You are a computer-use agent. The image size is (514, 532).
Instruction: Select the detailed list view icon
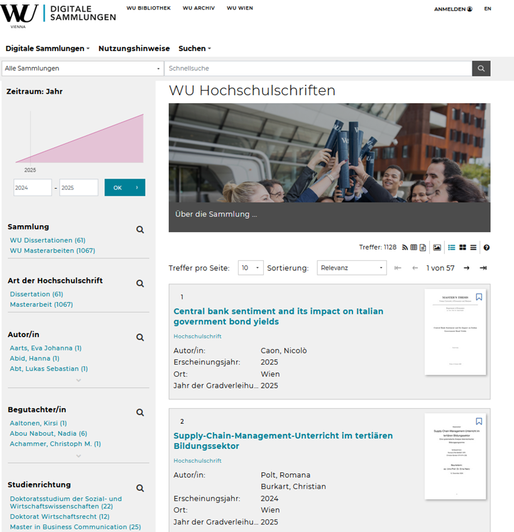451,248
